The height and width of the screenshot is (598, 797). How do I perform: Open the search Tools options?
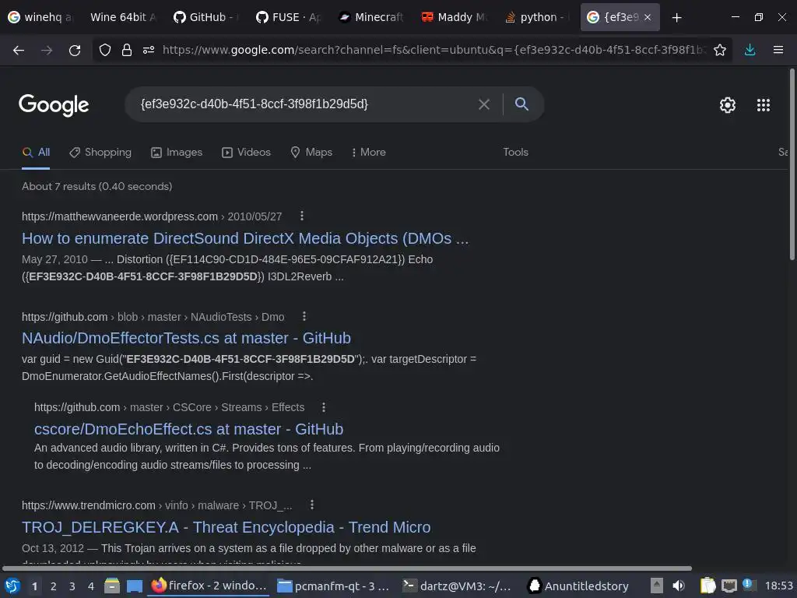tap(515, 152)
